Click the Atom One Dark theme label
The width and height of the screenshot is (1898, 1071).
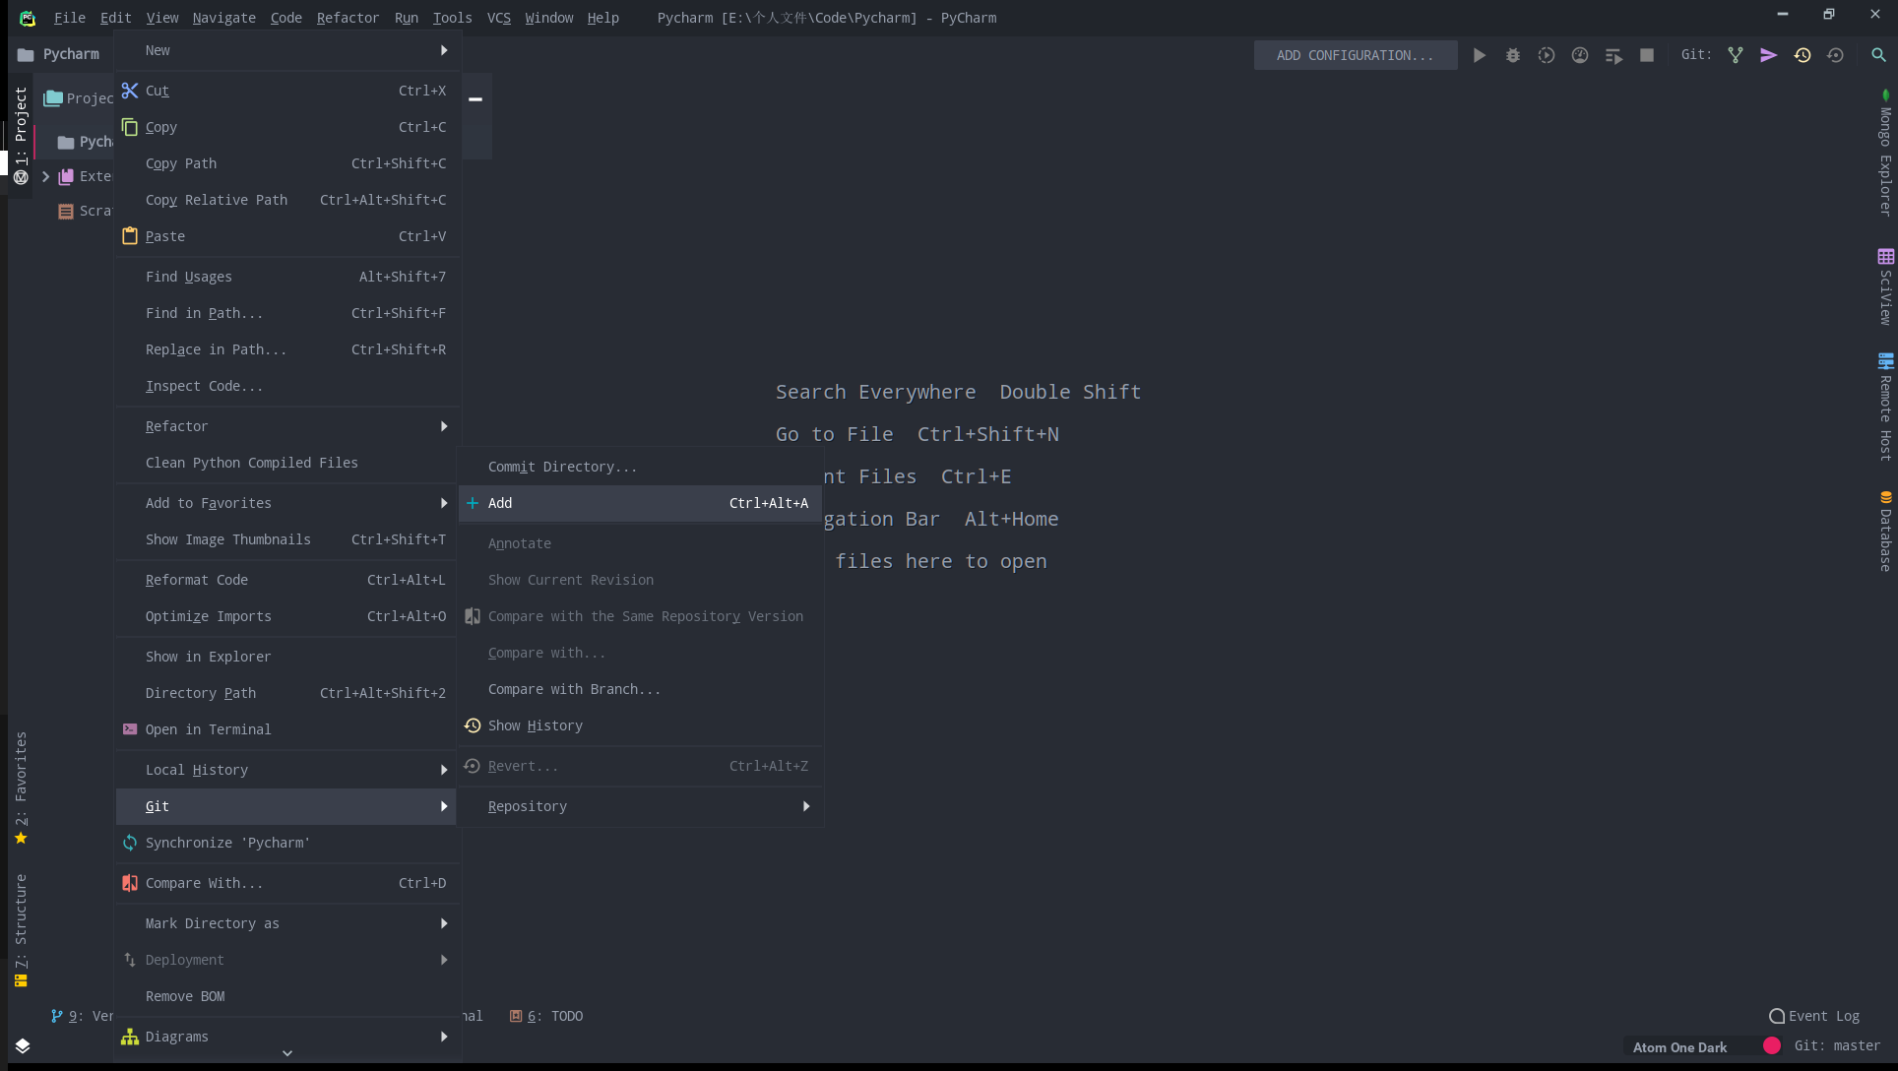click(x=1679, y=1047)
